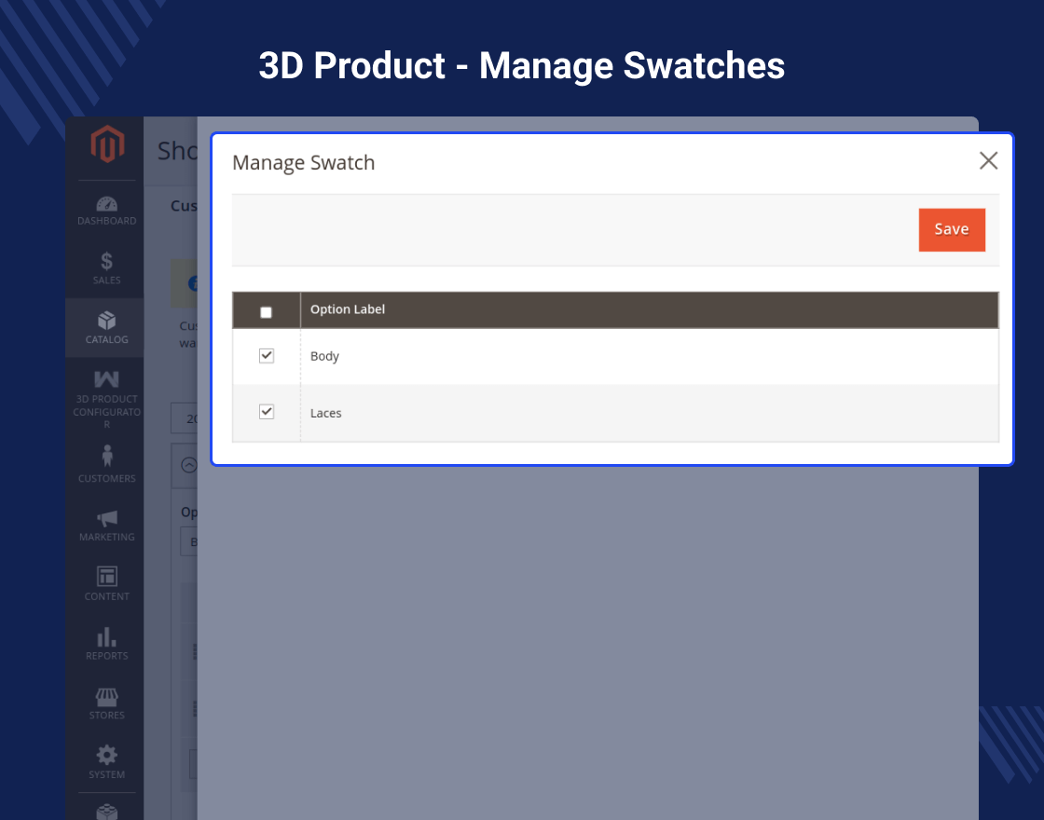
Task: Click the Body row label
Action: (324, 357)
